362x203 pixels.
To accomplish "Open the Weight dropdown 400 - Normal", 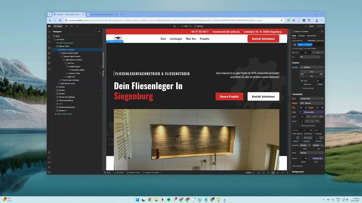I will click(x=312, y=103).
